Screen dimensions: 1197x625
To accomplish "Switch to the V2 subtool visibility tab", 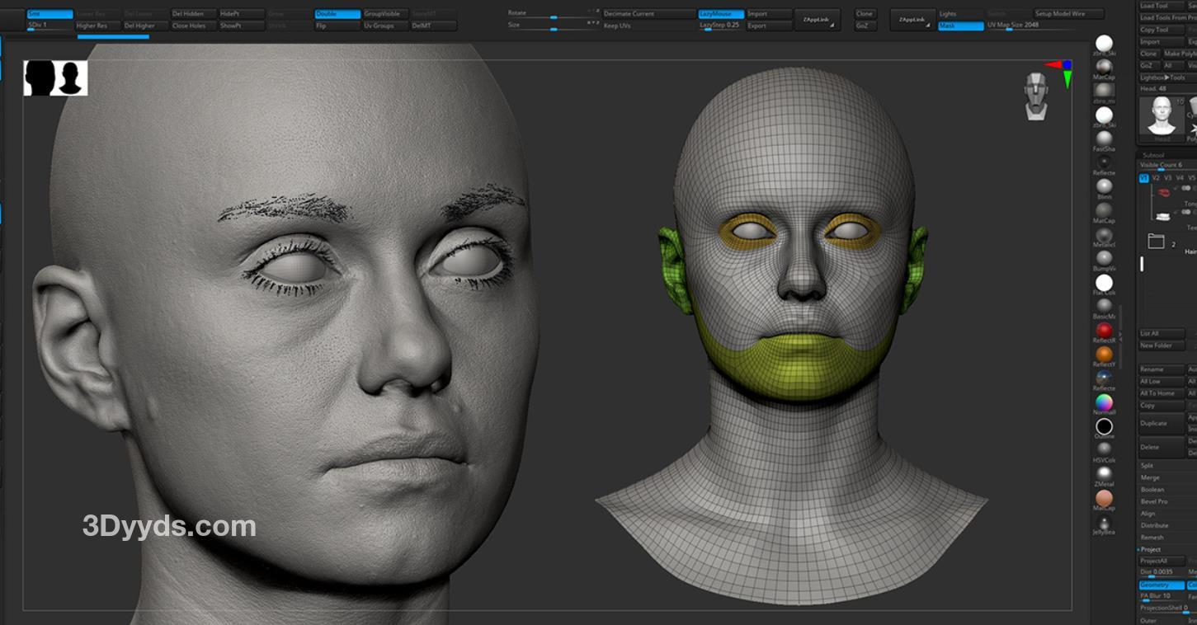I will tap(1156, 178).
